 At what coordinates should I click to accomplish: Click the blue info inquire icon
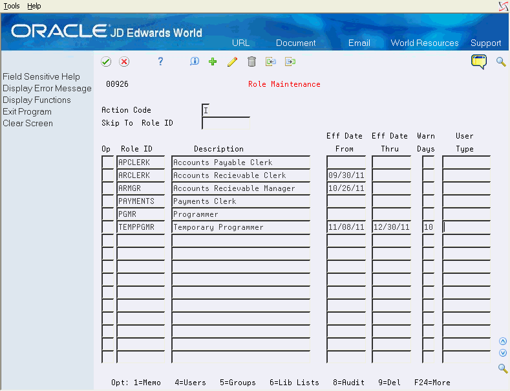point(195,61)
